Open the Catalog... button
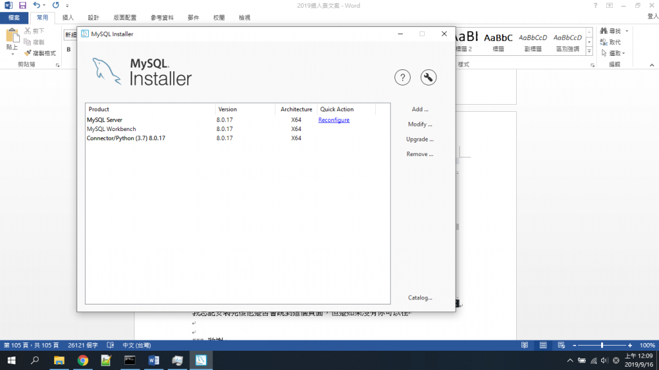 [420, 297]
